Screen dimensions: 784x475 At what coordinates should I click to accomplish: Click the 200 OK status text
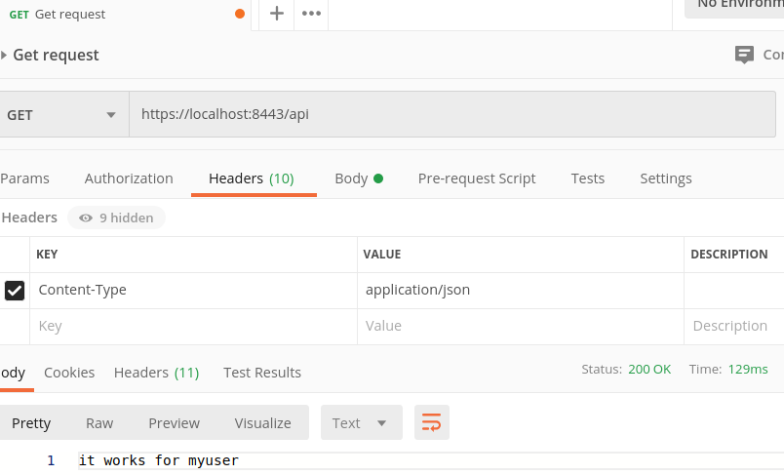tap(649, 370)
